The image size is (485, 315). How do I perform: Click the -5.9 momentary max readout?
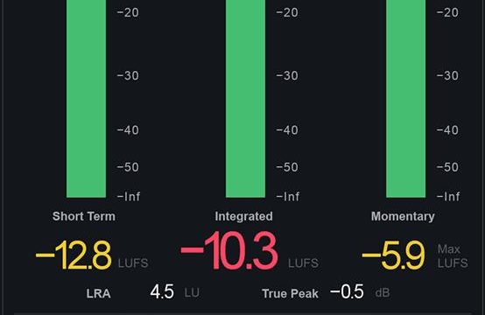point(393,255)
